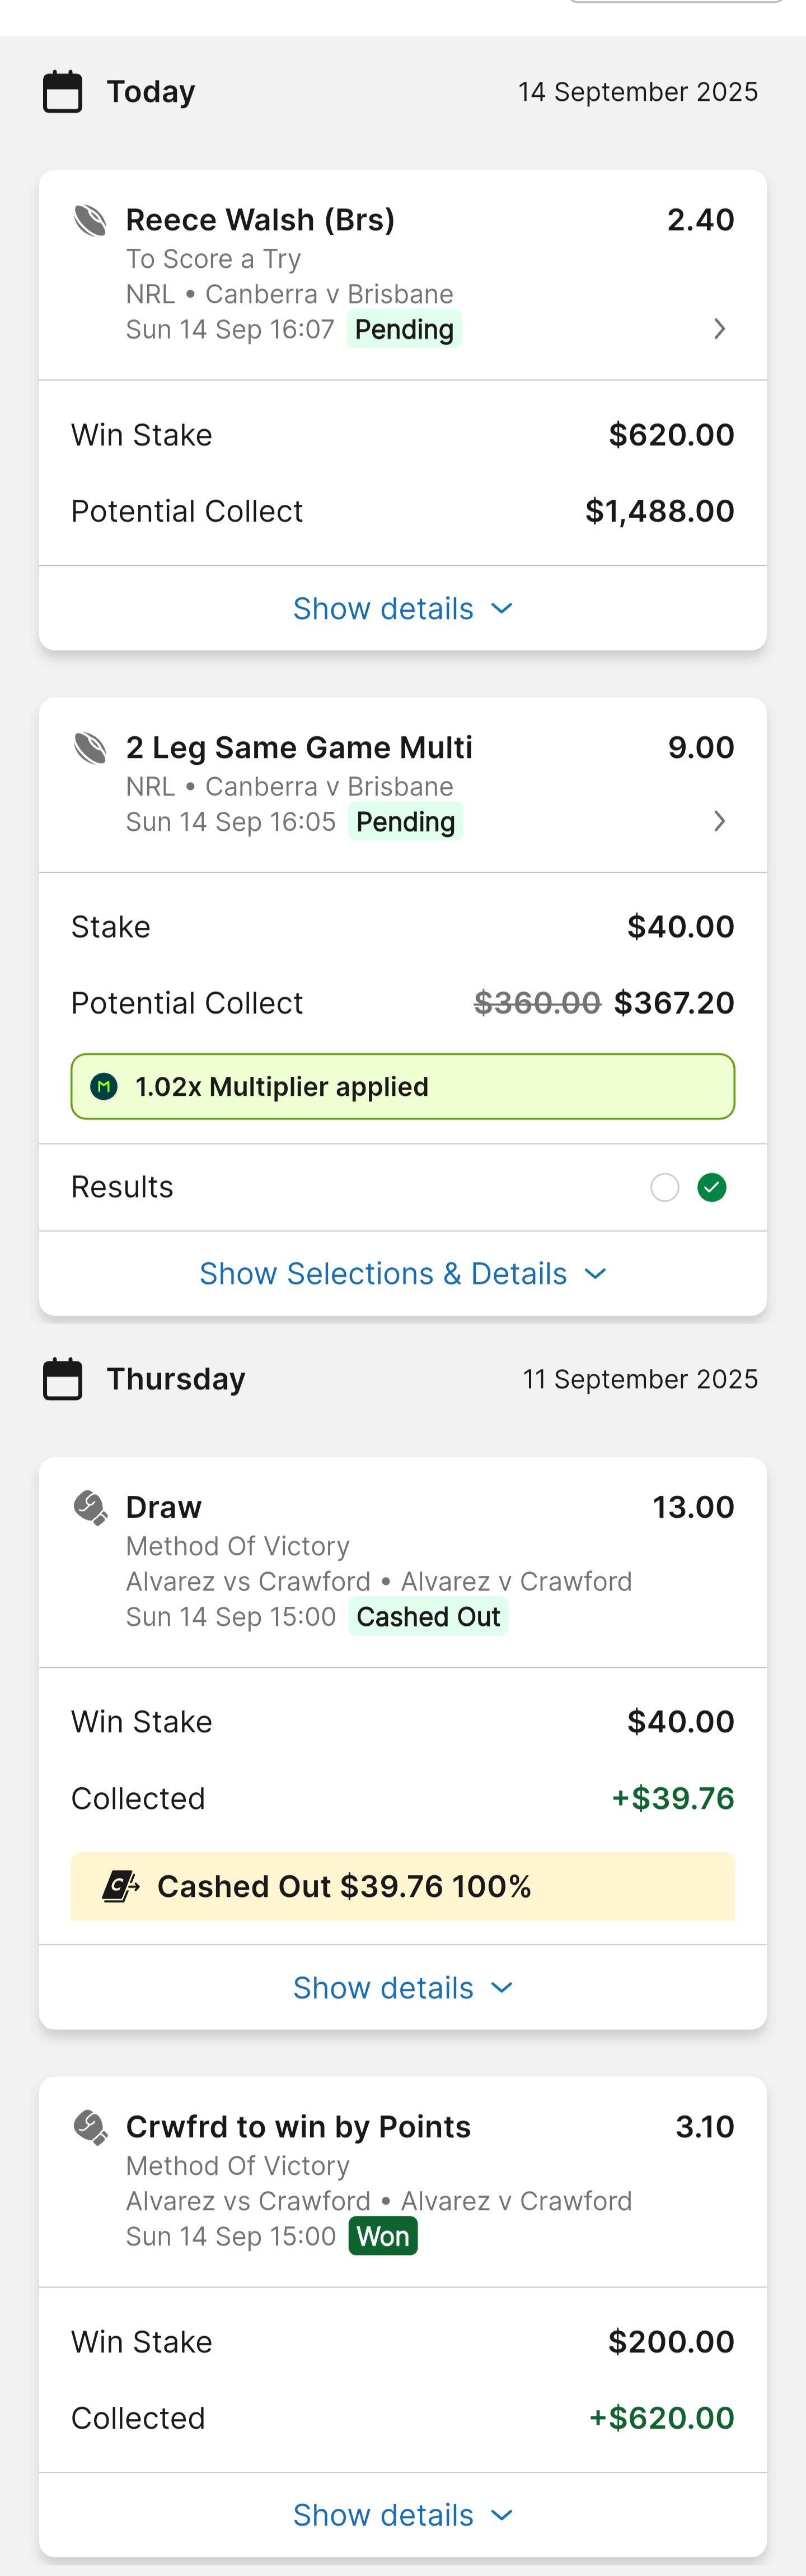Expand Show details under Crwfrd to win bet
The width and height of the screenshot is (806, 2576).
point(402,2515)
